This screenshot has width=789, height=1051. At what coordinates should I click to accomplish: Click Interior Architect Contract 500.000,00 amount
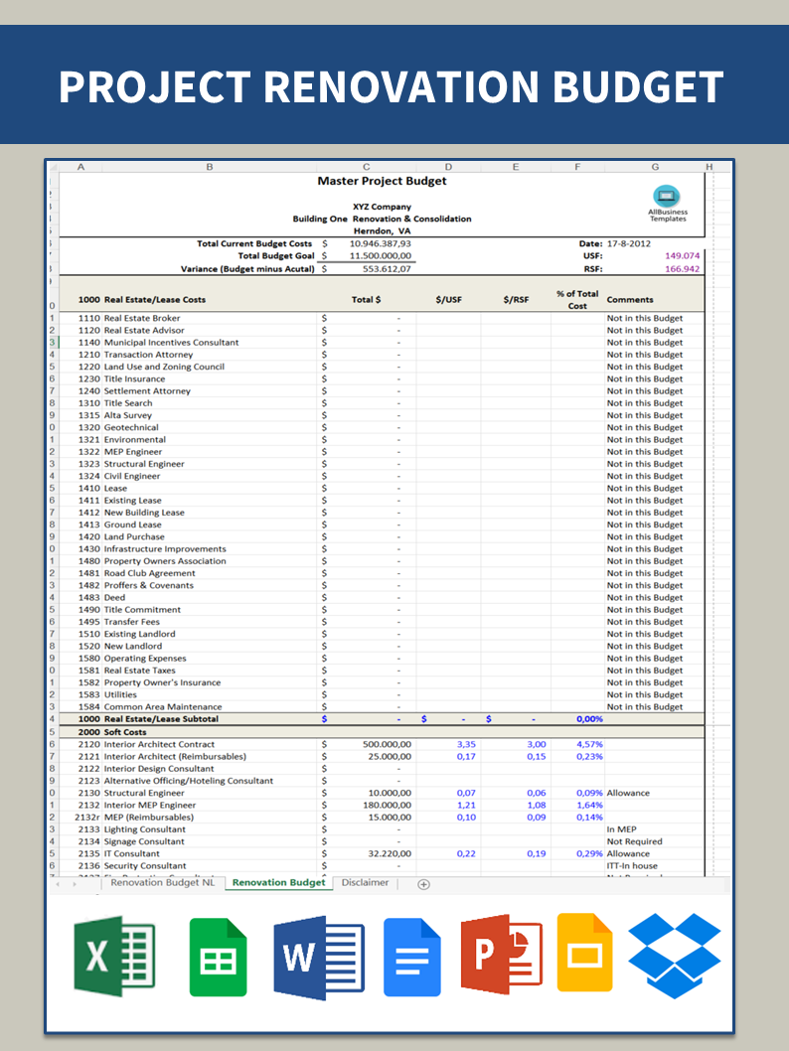tap(387, 744)
